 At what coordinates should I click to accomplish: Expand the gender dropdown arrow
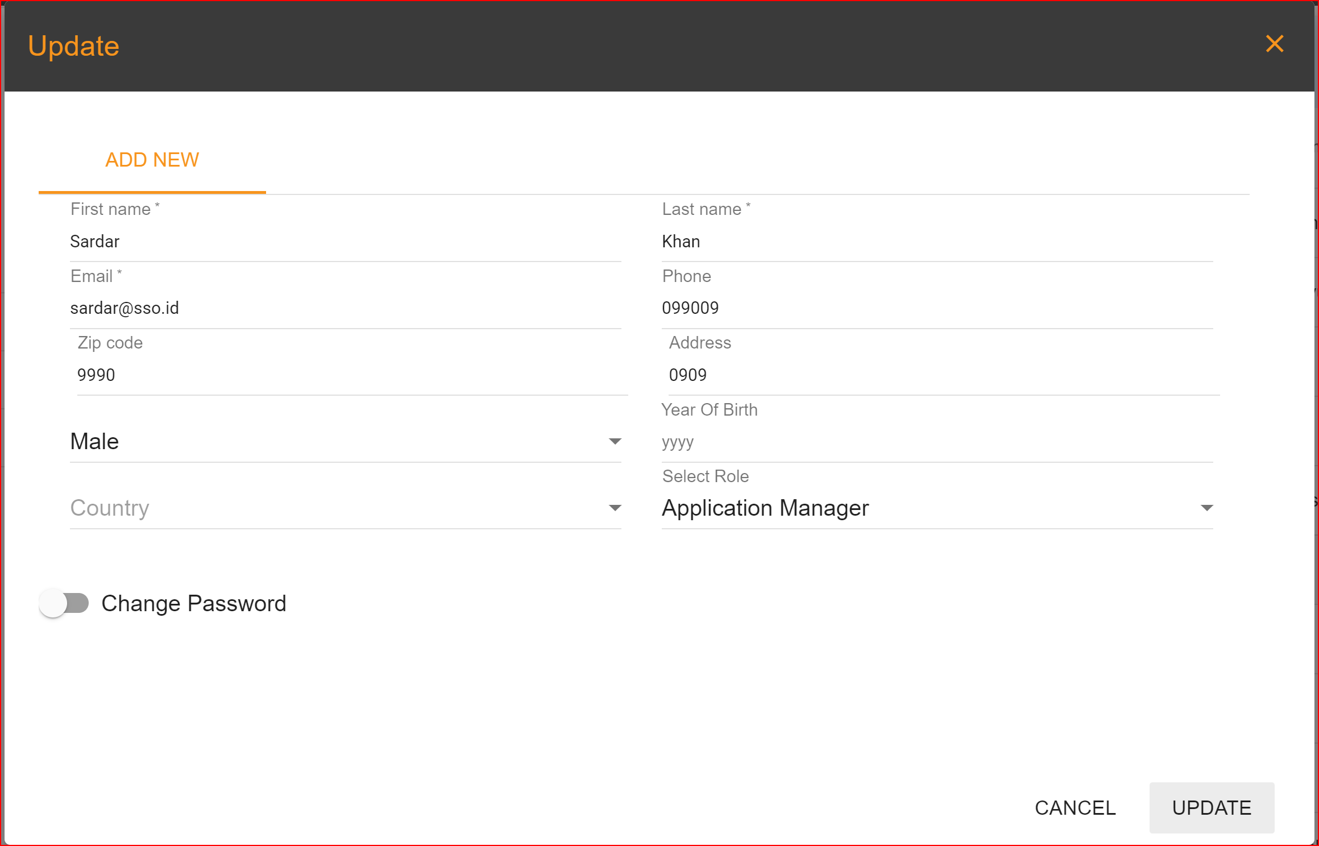(615, 441)
